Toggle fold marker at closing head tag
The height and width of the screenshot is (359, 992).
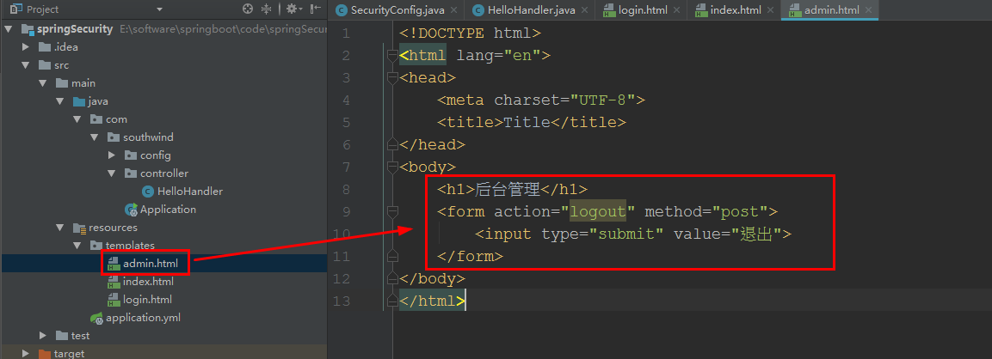click(x=392, y=144)
